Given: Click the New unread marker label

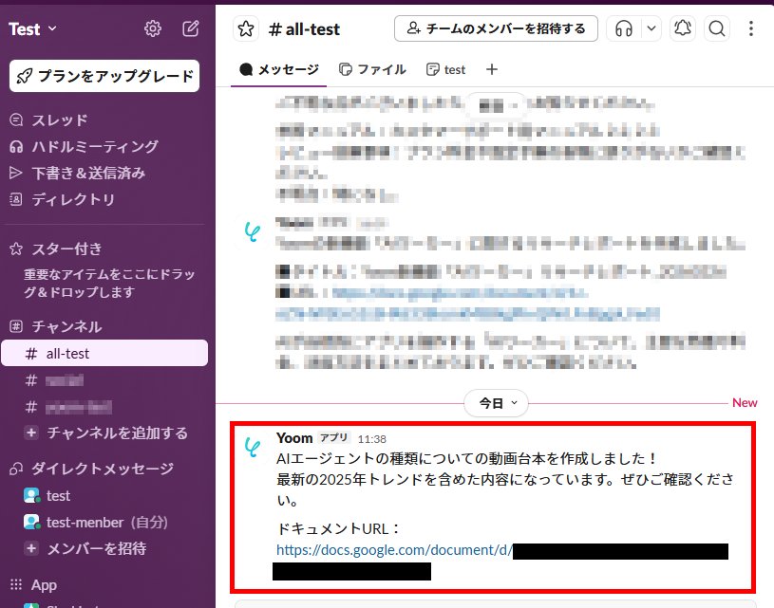Looking at the screenshot, I should pyautogui.click(x=745, y=403).
